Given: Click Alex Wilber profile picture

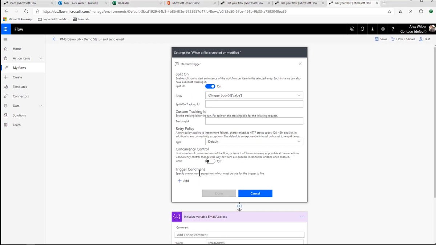Looking at the screenshot, I should [x=432, y=29].
